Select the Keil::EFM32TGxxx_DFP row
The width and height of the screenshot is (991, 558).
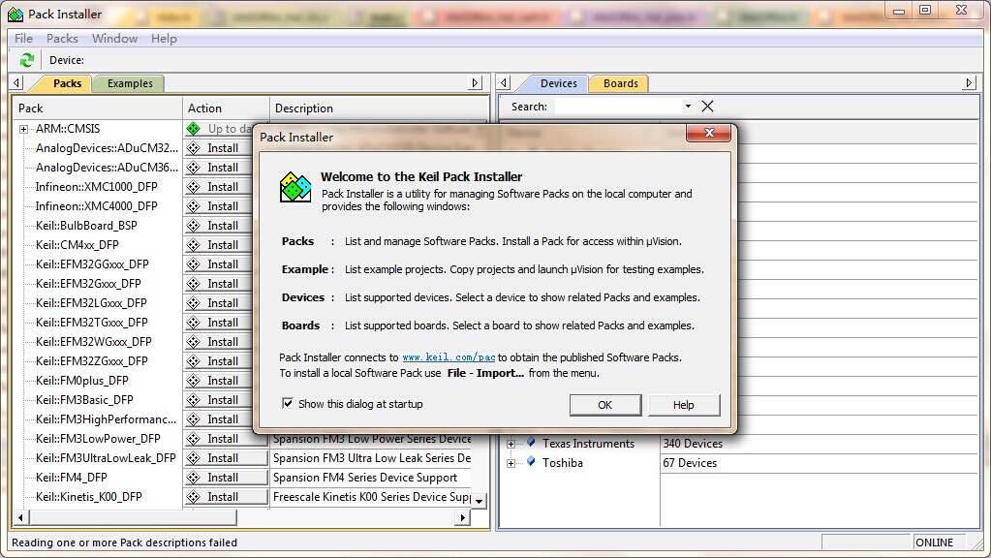point(92,323)
